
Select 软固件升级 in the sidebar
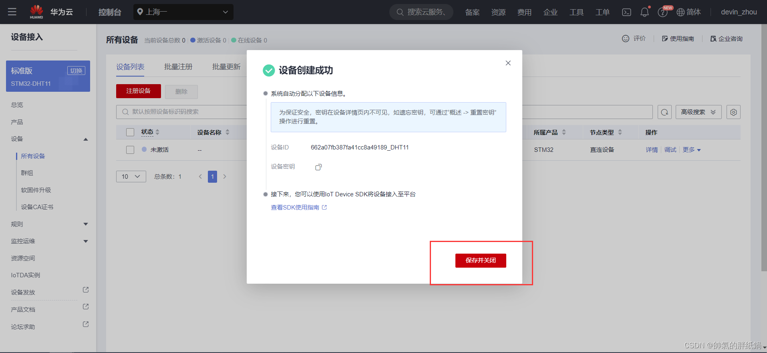[x=36, y=190]
